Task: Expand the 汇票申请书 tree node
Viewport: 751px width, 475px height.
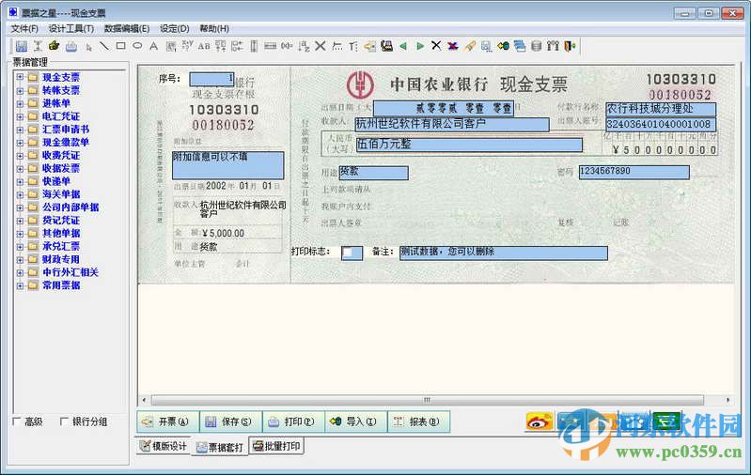Action: (x=20, y=130)
